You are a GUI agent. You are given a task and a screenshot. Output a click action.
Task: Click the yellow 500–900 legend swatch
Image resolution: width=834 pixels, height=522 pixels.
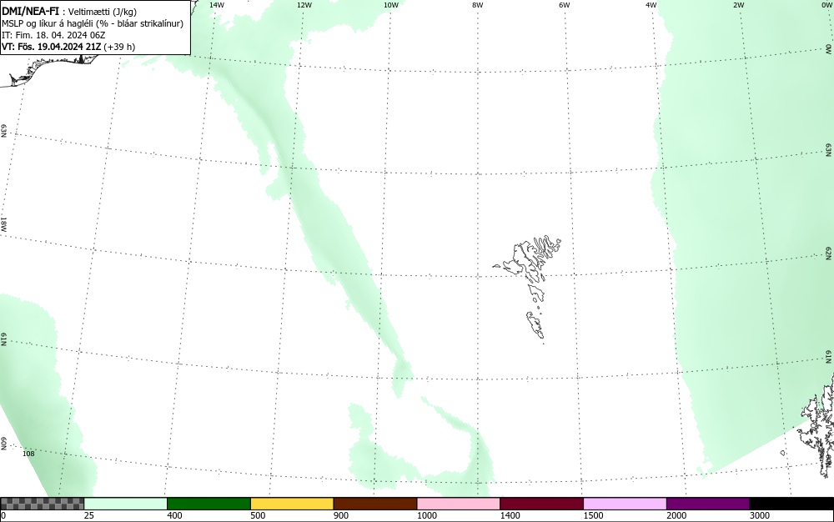tap(292, 504)
